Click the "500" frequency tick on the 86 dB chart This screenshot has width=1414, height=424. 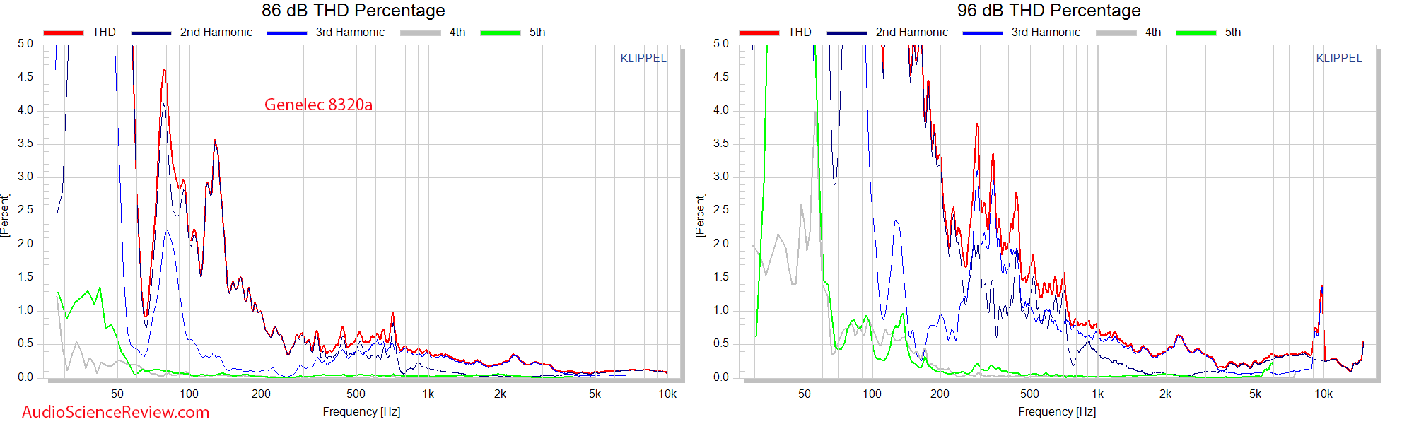(x=356, y=394)
